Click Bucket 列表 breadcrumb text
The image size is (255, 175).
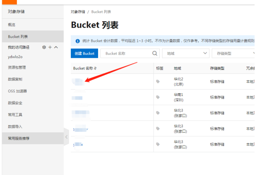(x=101, y=11)
